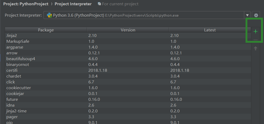Select the idna package row
The height and width of the screenshot is (124, 264).
128,105
